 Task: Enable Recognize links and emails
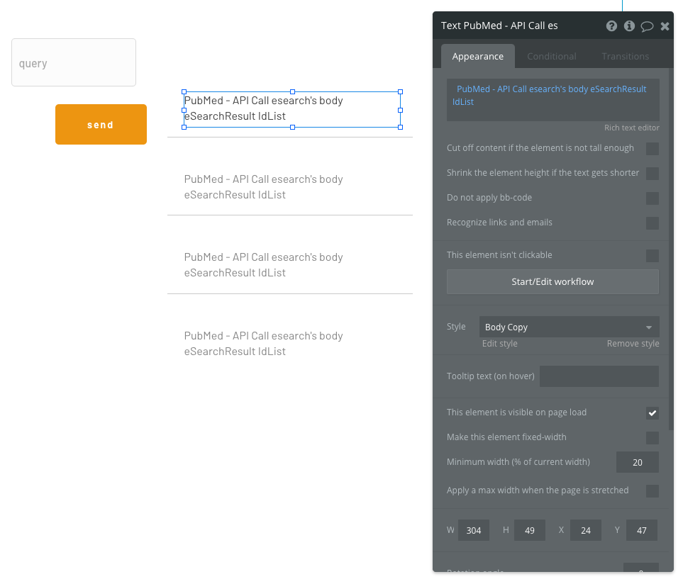point(652,223)
